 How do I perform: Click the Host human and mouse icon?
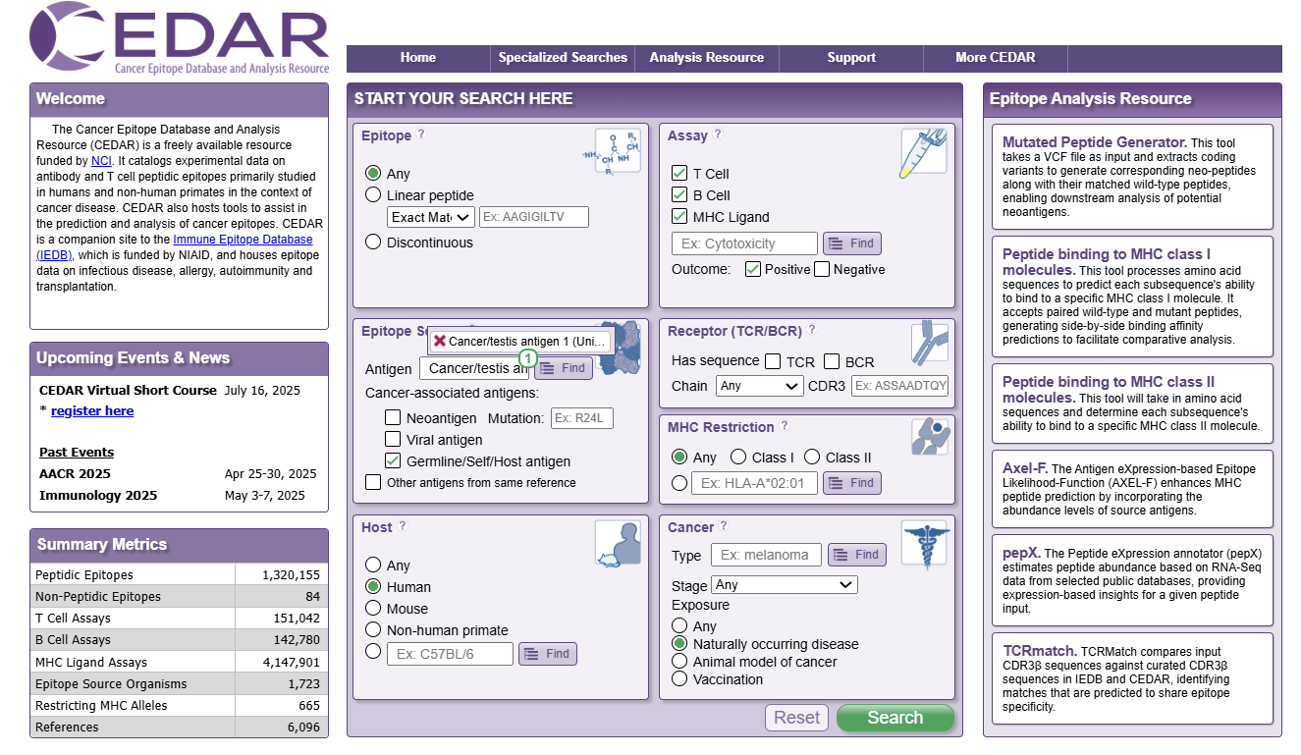(x=618, y=543)
